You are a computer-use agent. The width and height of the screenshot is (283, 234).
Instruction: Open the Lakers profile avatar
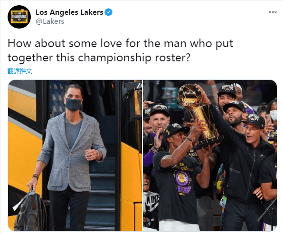(19, 17)
